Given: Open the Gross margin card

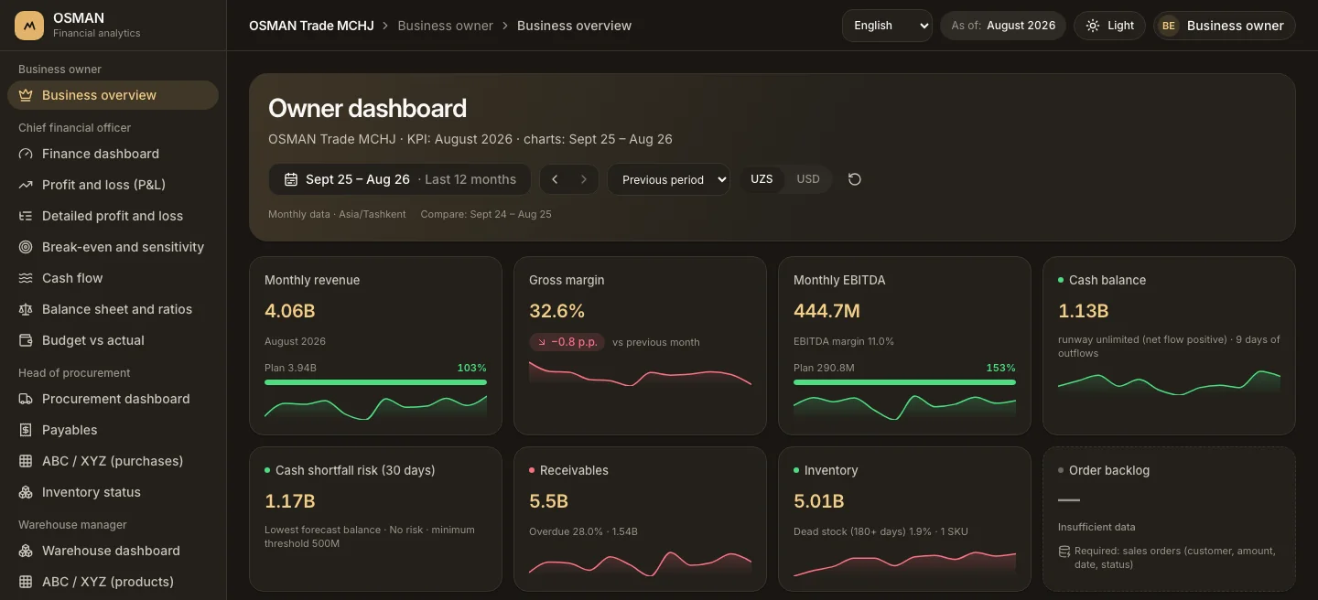Looking at the screenshot, I should click(640, 346).
